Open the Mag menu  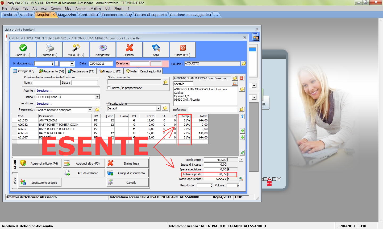coord(68,9)
